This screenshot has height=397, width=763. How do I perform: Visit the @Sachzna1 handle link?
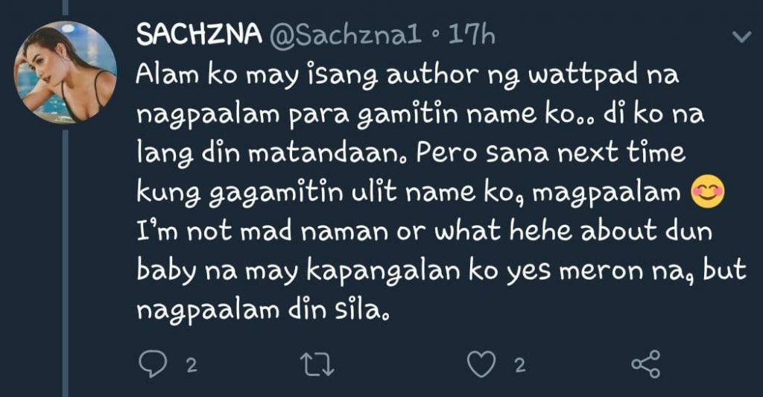pyautogui.click(x=346, y=36)
